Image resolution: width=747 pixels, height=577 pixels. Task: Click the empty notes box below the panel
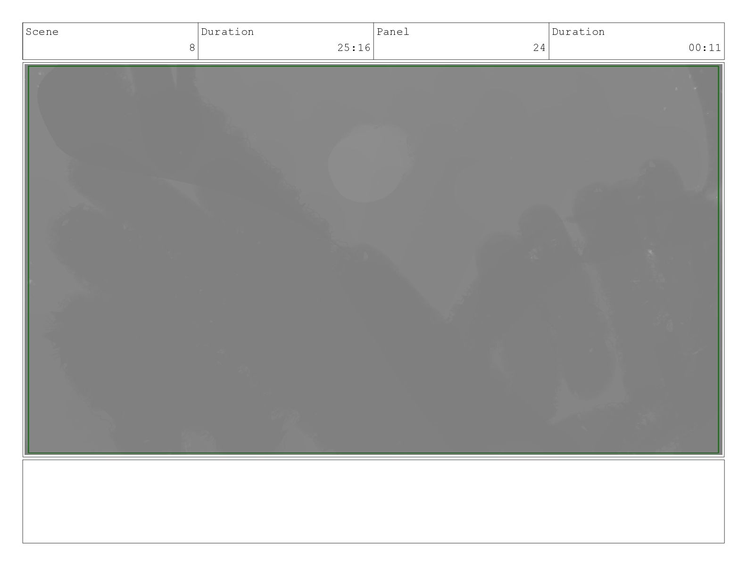[373, 502]
